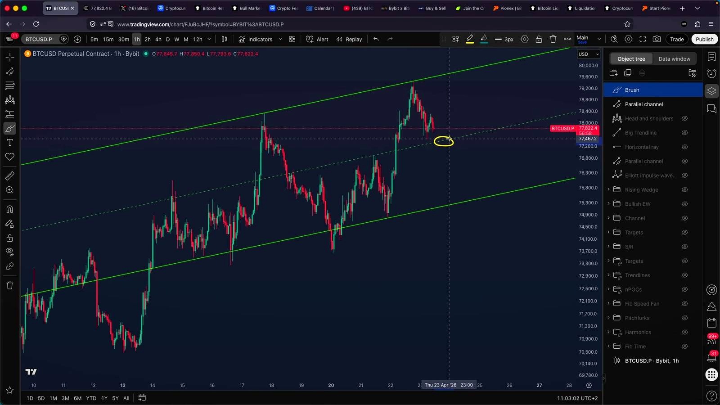Switch to the 15m interval
720x405 pixels.
(108, 39)
